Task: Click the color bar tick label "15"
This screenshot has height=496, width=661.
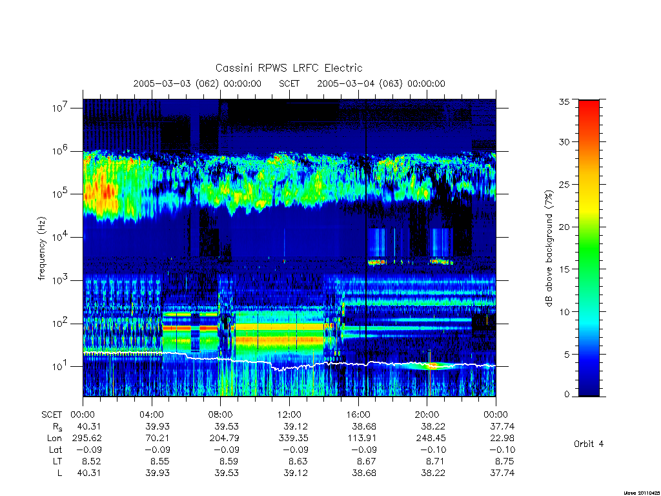Action: click(564, 269)
